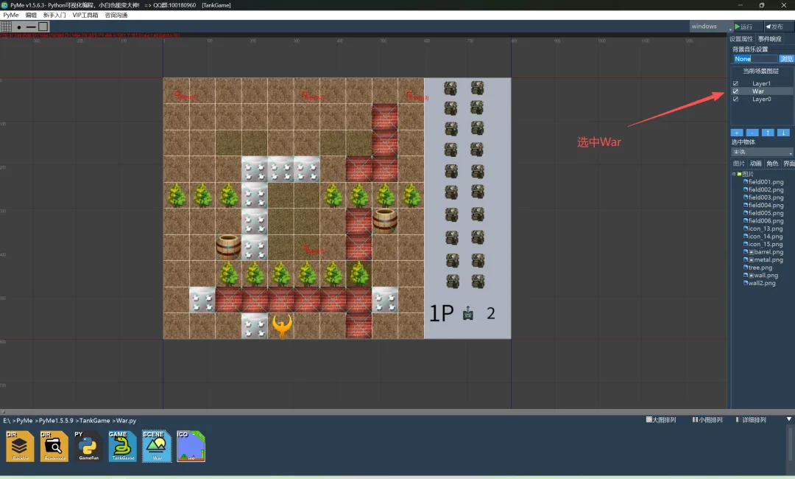Switch to 小图排列 small icon view
Viewport: 795px width, 479px height.
tap(707, 419)
